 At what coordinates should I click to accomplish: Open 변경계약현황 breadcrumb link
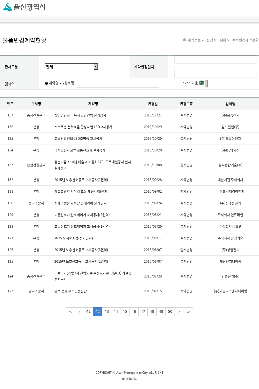click(x=216, y=40)
